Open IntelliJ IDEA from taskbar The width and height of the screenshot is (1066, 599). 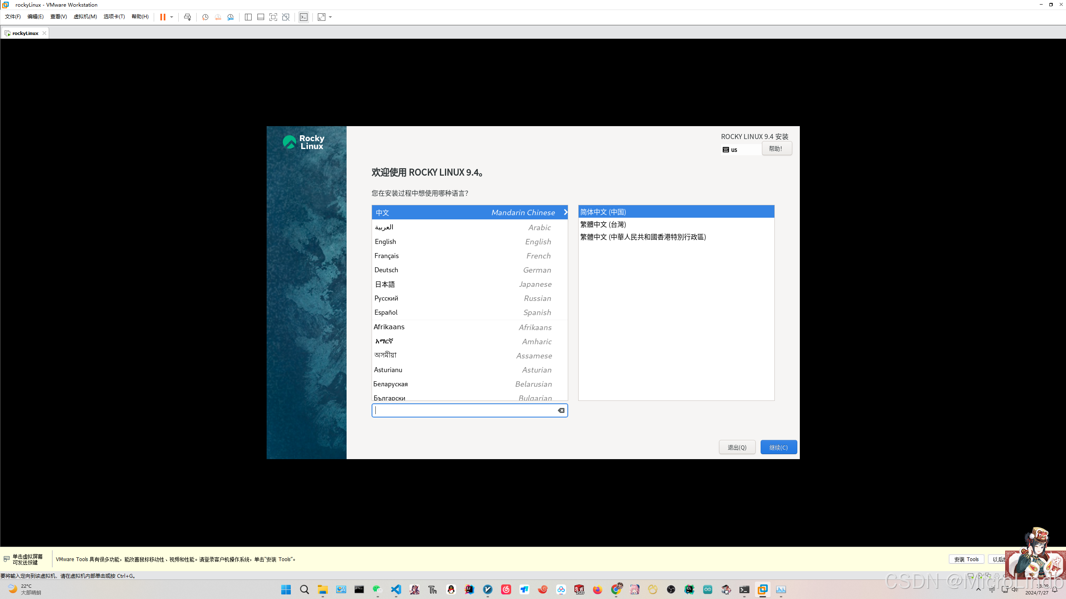click(x=469, y=589)
